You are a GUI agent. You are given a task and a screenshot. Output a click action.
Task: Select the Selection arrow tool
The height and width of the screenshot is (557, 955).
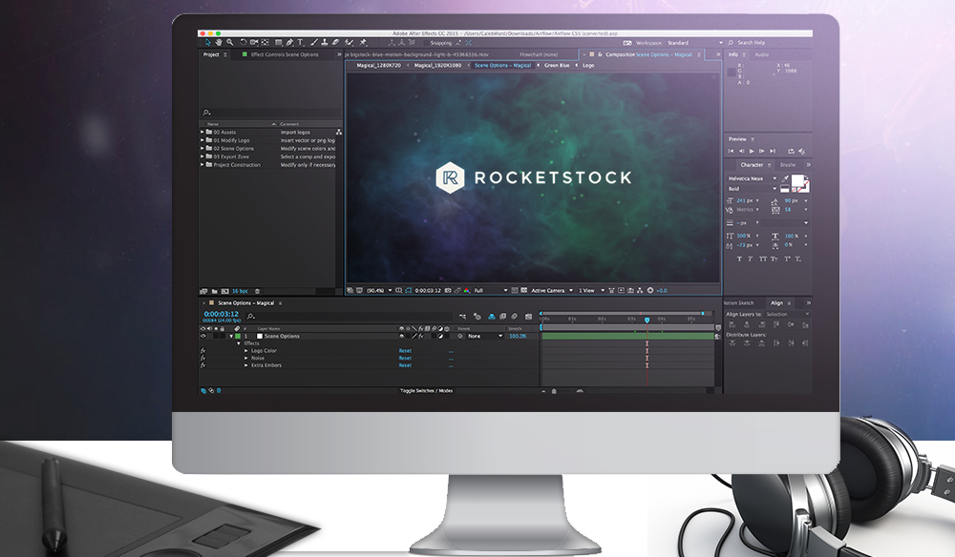click(207, 43)
